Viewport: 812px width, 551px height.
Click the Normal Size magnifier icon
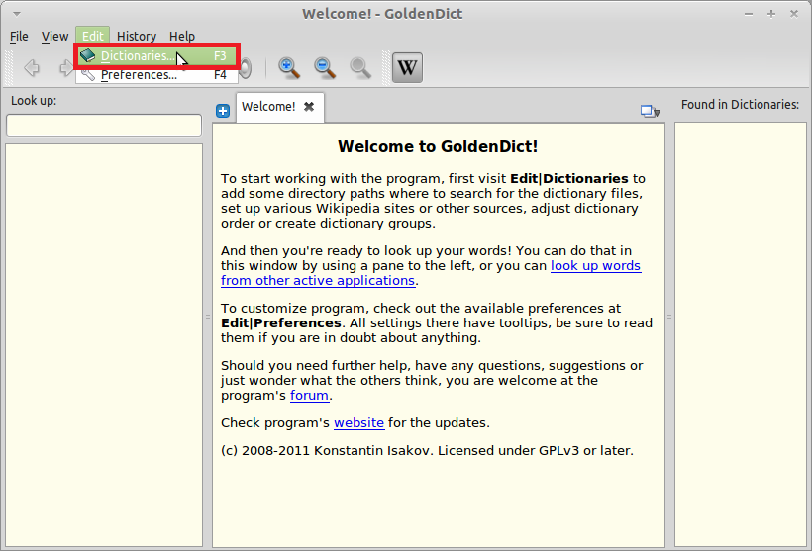tap(360, 68)
